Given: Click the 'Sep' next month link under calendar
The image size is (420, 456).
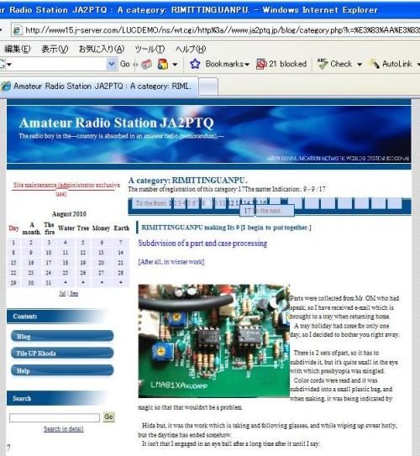Looking at the screenshot, I should pyautogui.click(x=74, y=293).
